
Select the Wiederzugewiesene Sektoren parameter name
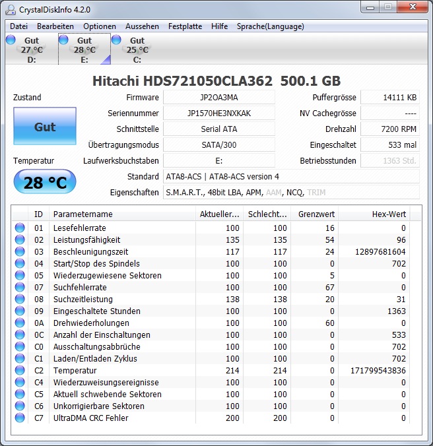coord(107,275)
